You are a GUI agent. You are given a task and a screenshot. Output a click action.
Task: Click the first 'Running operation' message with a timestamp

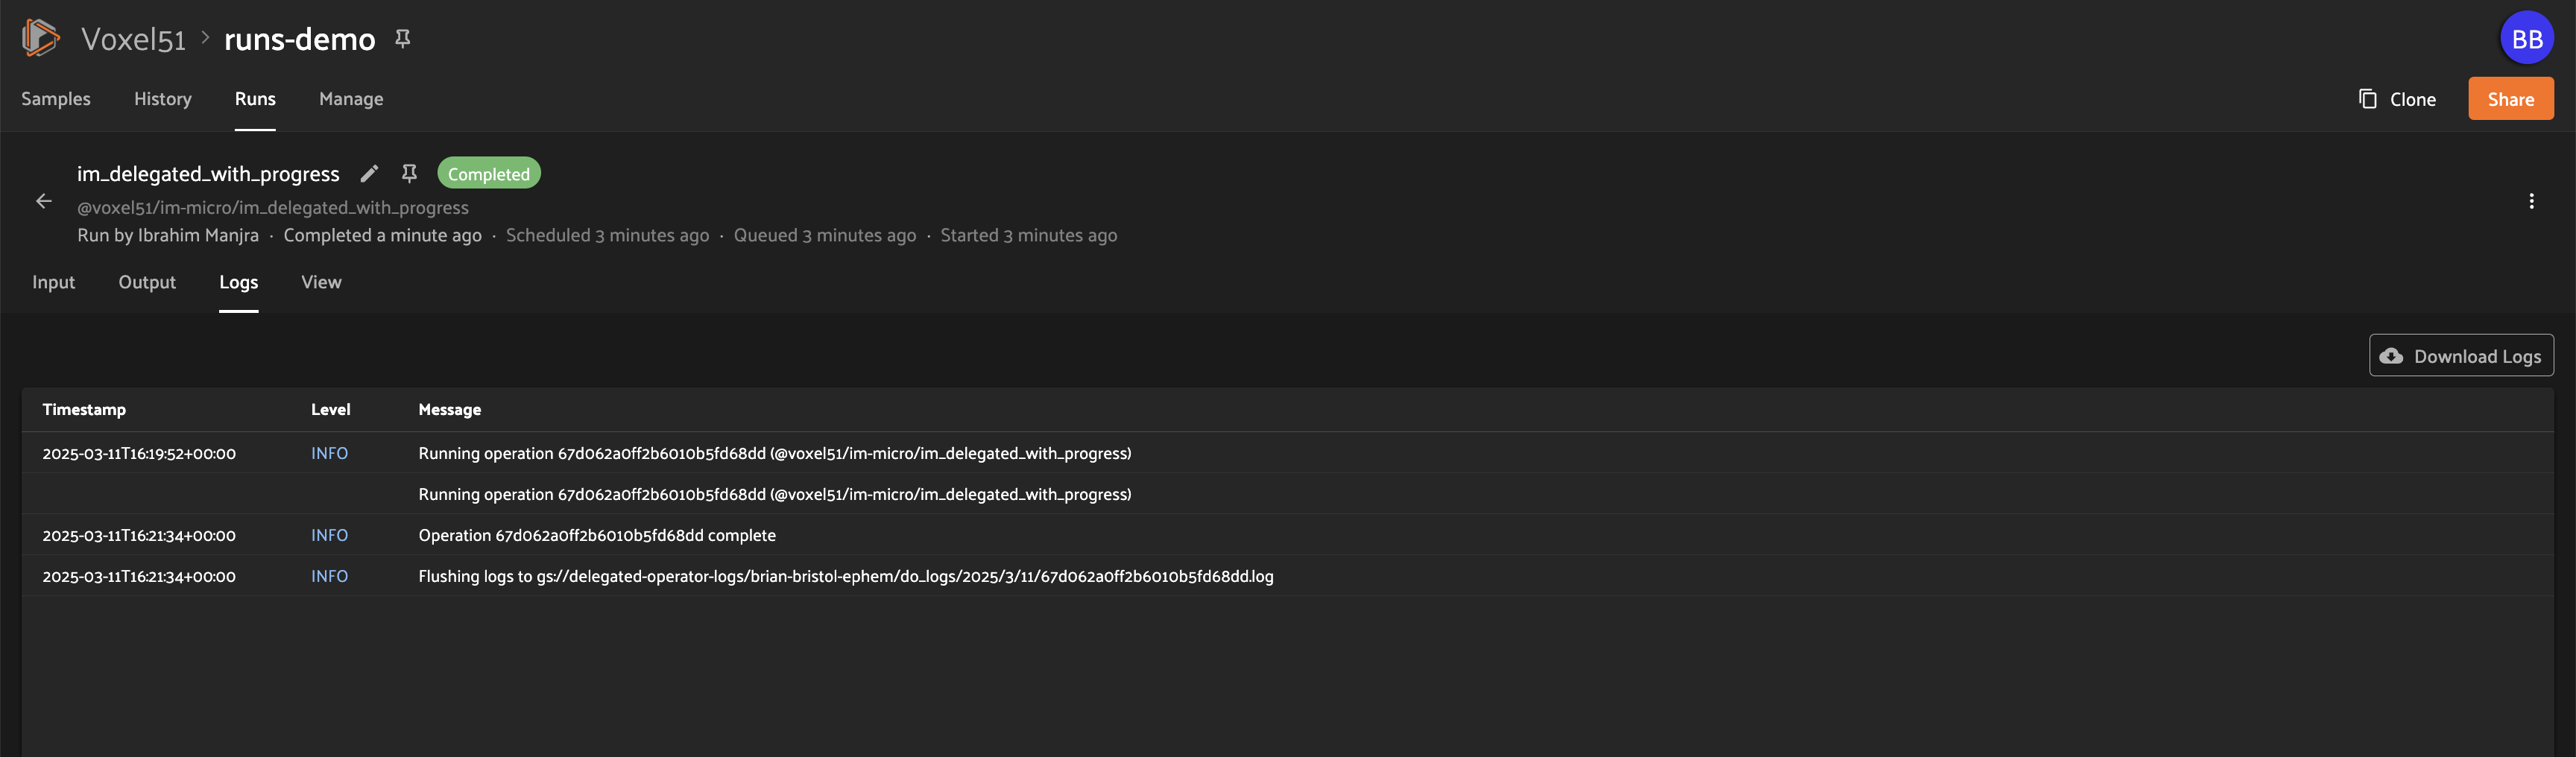(775, 453)
